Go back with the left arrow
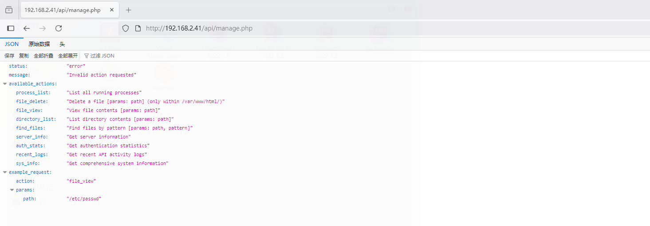 click(27, 28)
